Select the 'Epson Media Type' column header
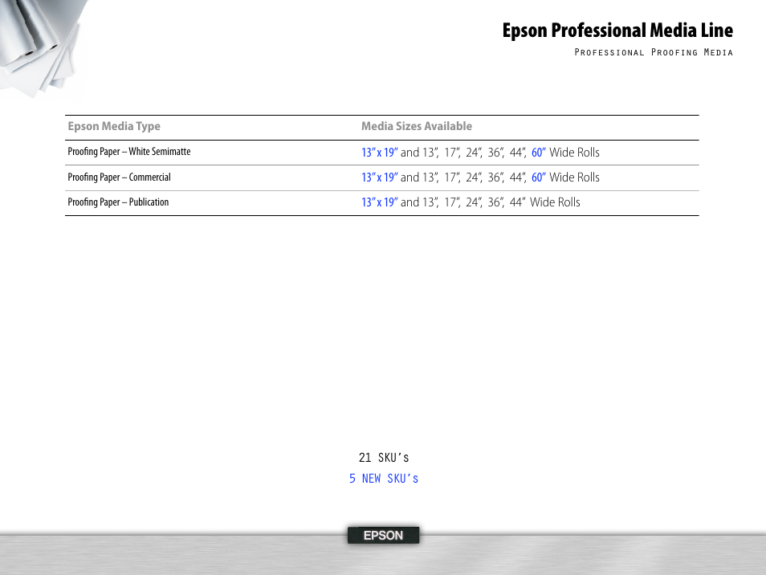 pos(114,127)
